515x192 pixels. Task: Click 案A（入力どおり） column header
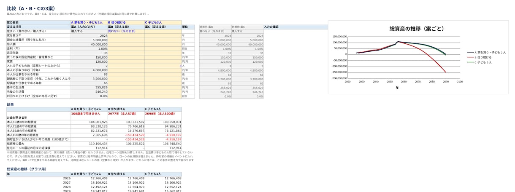(89, 27)
